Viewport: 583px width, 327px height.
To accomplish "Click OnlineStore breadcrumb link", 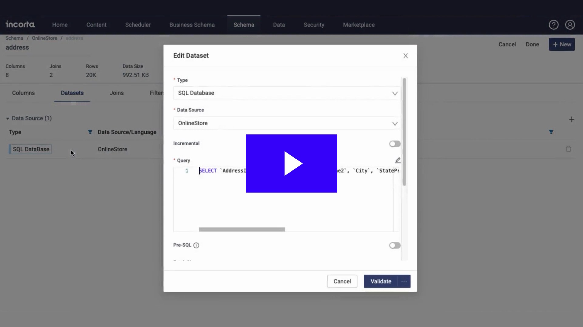I will tap(45, 38).
